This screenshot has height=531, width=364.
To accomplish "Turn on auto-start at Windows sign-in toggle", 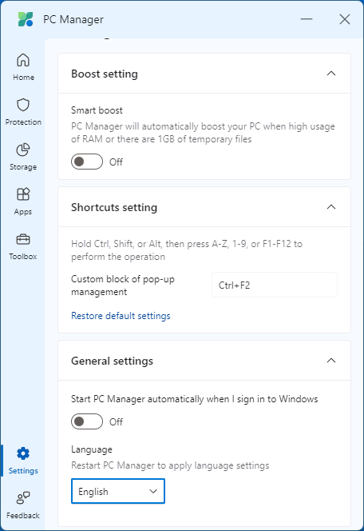I will tap(87, 421).
